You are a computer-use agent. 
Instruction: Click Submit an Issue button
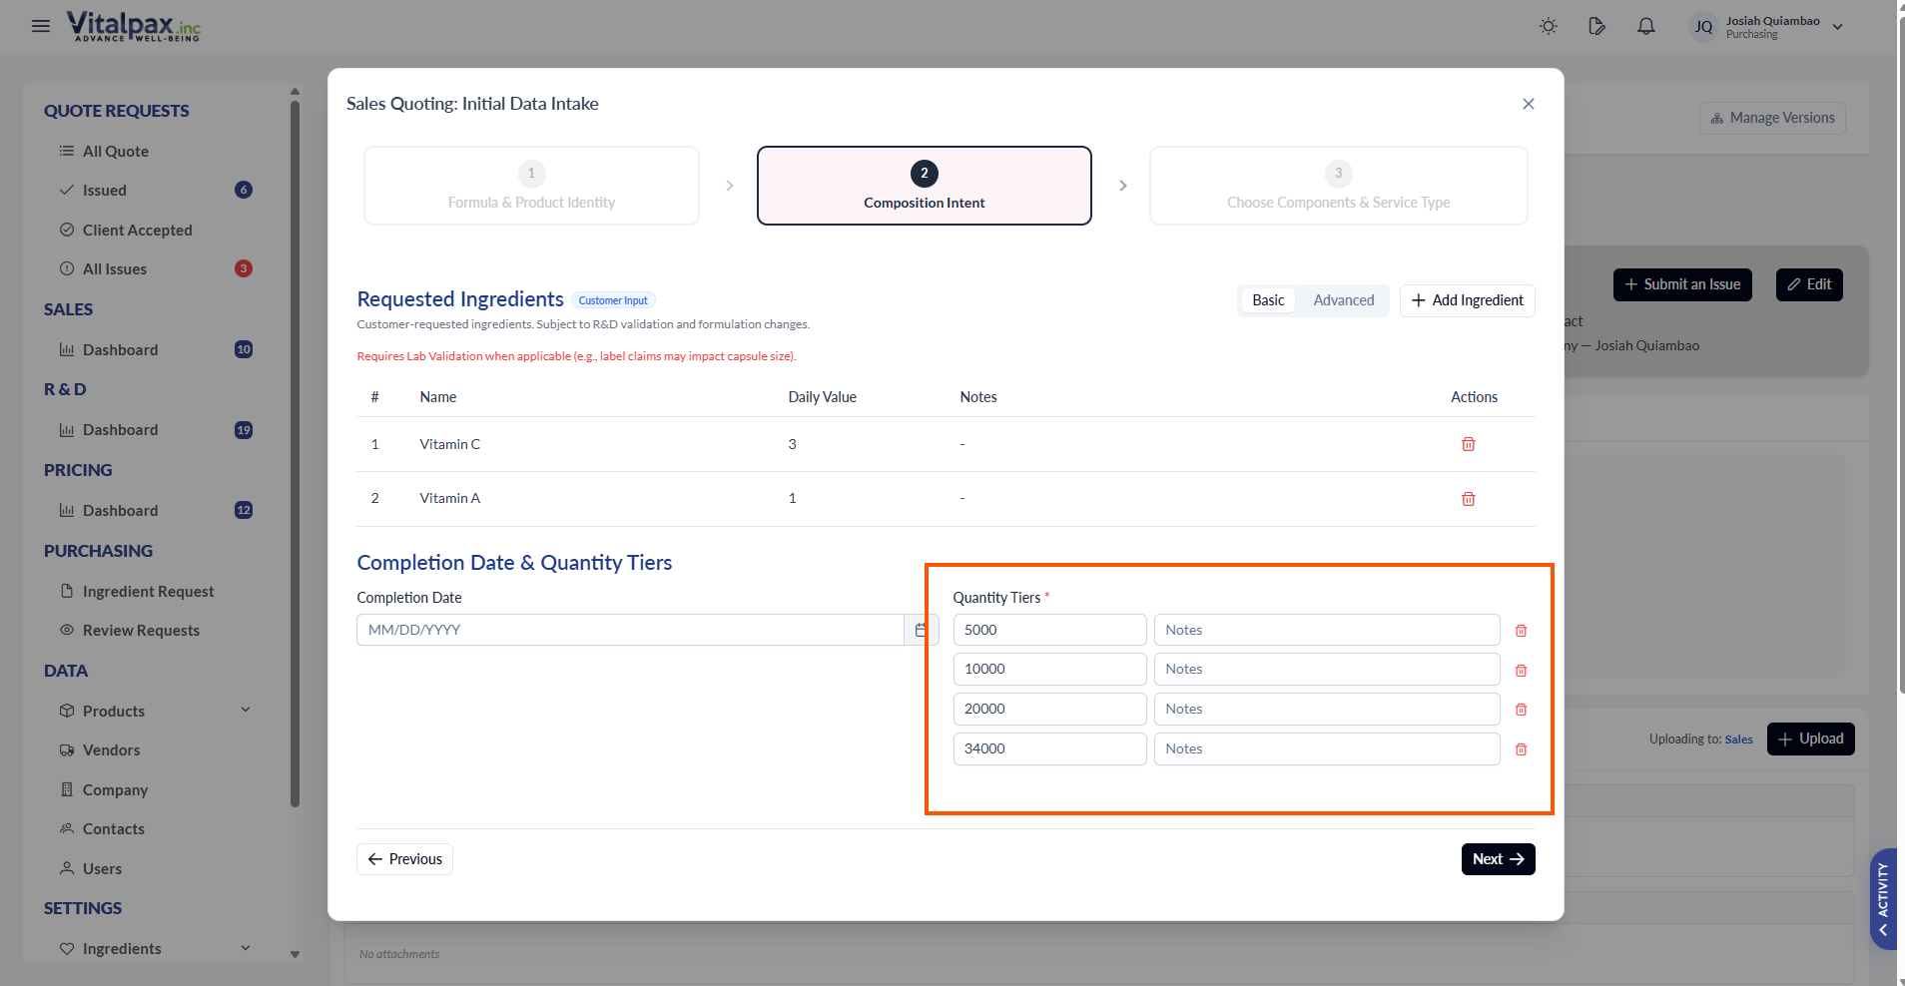click(x=1682, y=284)
